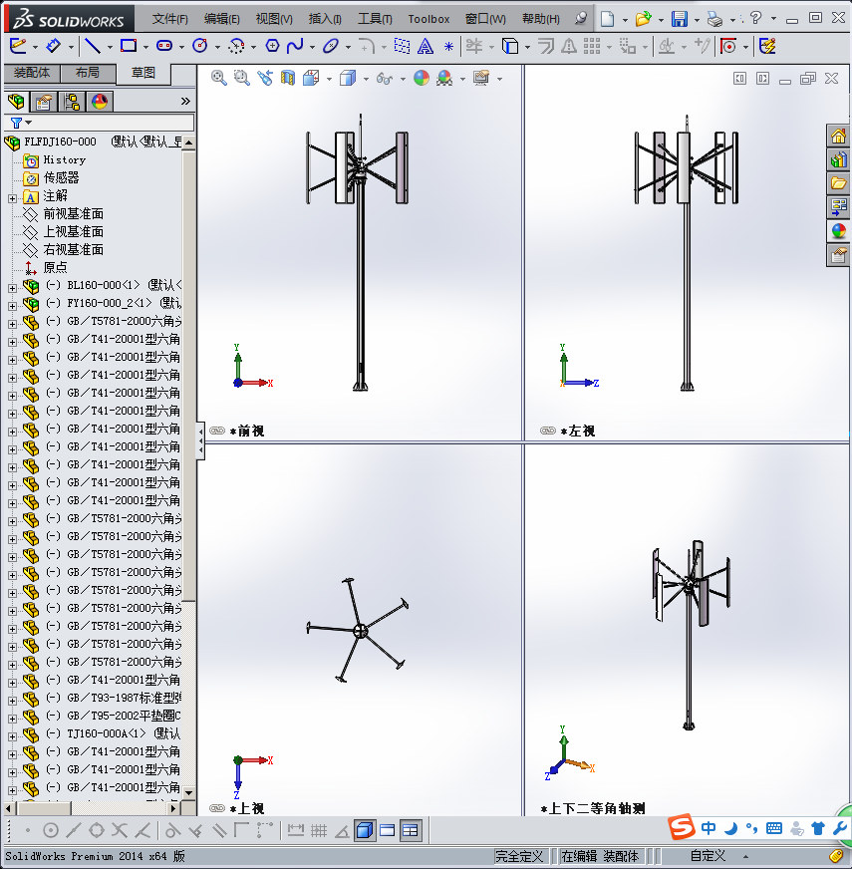Select the 前视基准面 plane in tree
This screenshot has height=869, width=852.
point(73,213)
